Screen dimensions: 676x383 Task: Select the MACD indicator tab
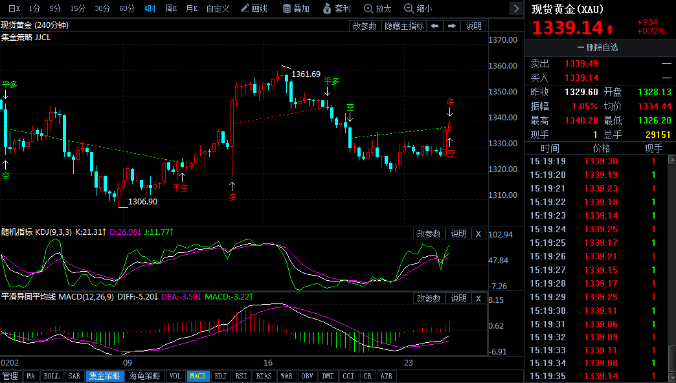pos(198,376)
